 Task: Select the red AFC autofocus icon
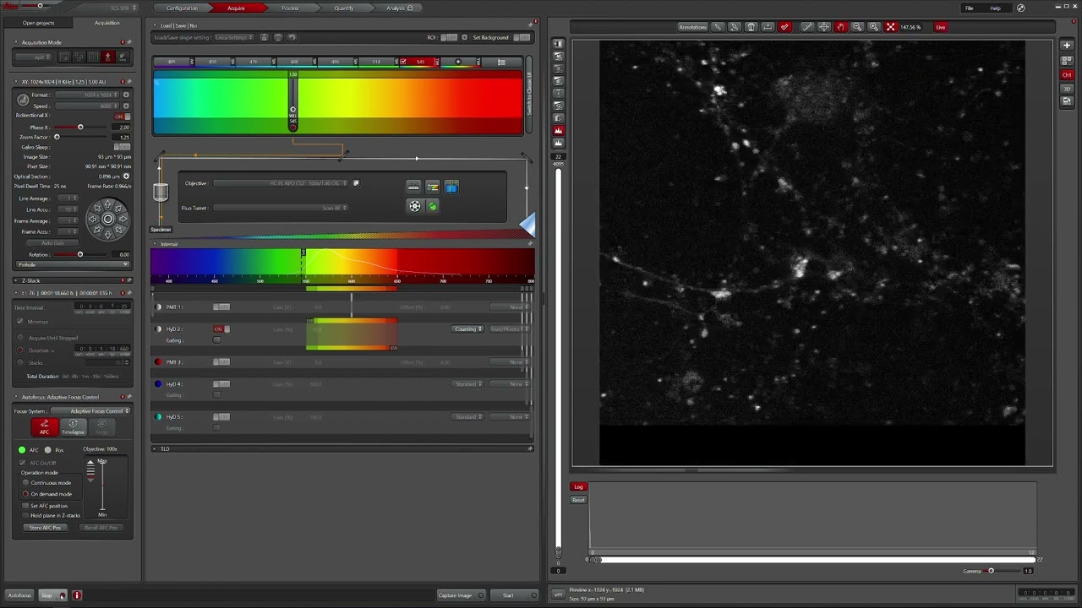(45, 427)
